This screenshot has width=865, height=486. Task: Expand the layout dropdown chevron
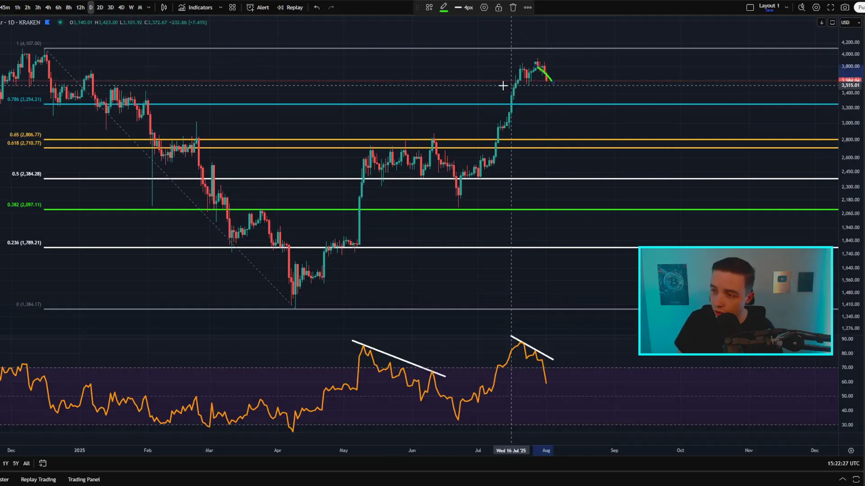click(787, 8)
